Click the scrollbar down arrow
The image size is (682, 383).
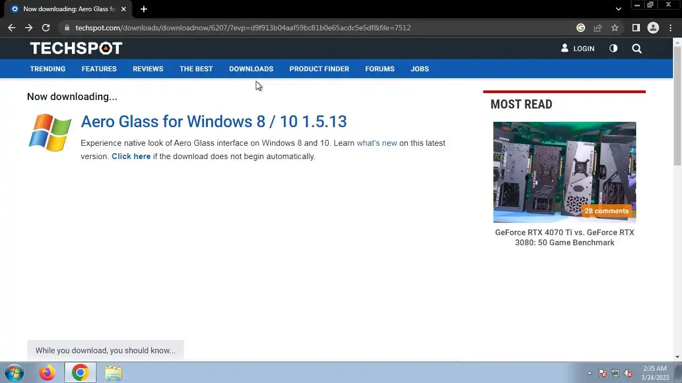point(677,357)
